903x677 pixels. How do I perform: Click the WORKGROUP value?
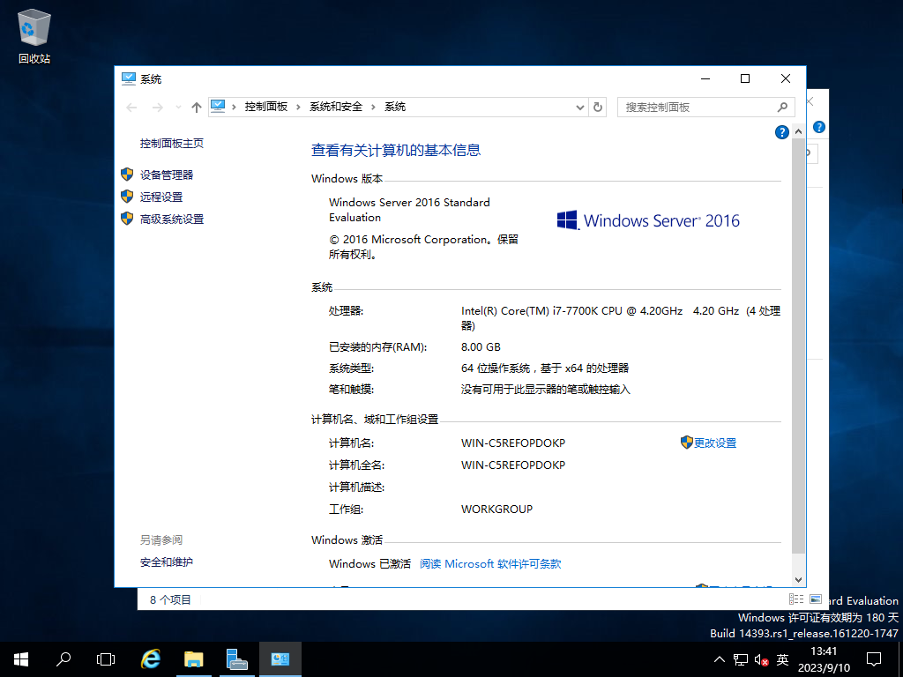(x=497, y=509)
